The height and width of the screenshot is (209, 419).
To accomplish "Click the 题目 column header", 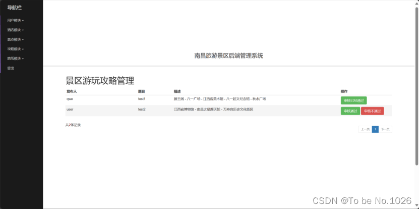I will coord(141,91).
